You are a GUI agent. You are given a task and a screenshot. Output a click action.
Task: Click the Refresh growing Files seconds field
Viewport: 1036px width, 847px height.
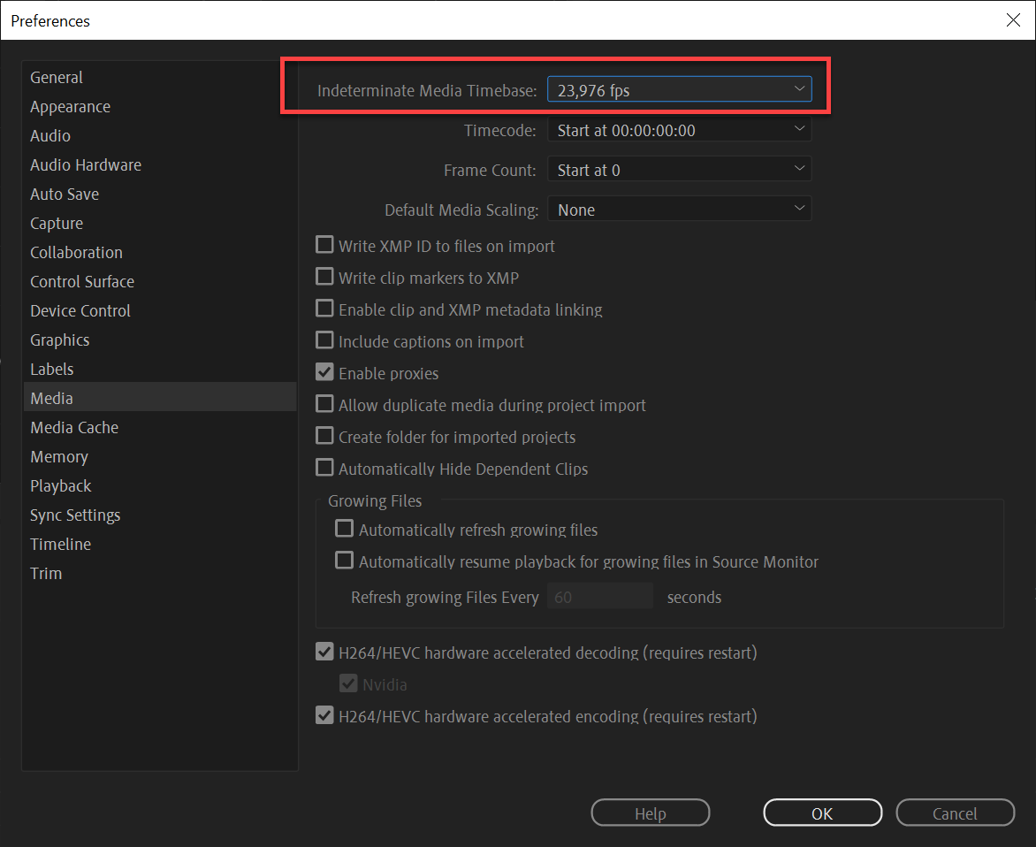(x=600, y=596)
